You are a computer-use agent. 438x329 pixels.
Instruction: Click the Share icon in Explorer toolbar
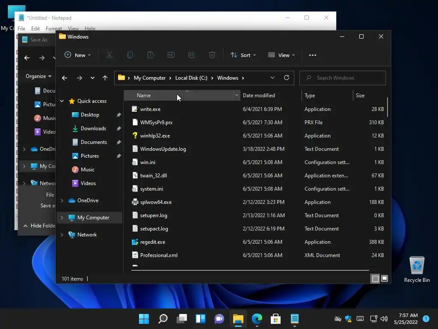pos(192,55)
